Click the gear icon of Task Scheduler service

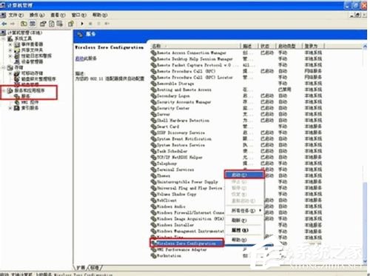(x=153, y=151)
